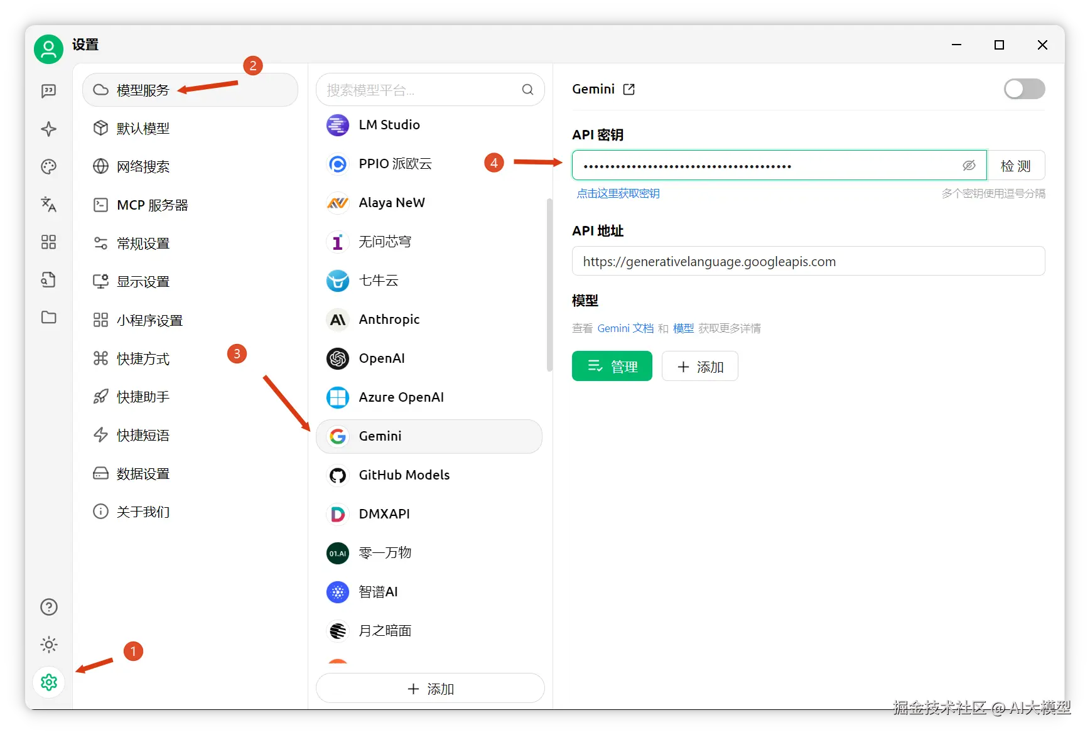Viewport: 1090px width, 735px height.
Task: Click 添加 provider button below provider list
Action: 430,689
